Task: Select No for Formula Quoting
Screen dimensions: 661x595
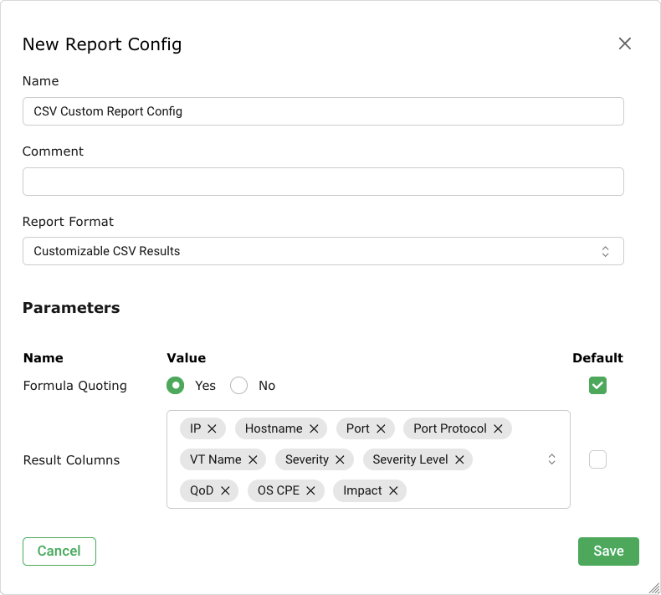Action: pos(239,386)
